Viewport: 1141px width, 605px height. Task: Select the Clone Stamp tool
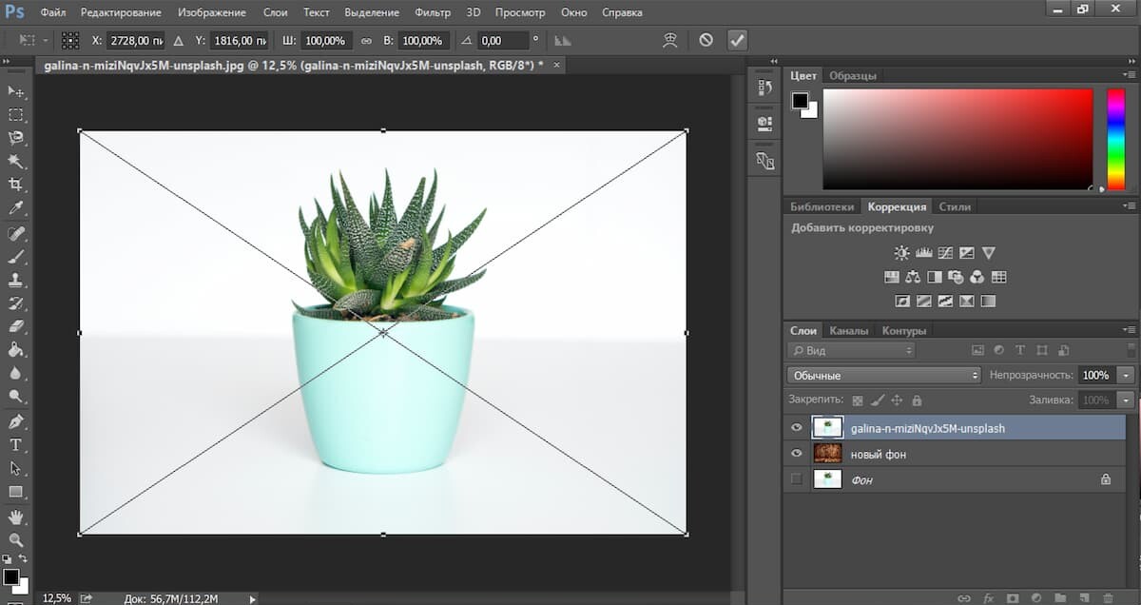(x=16, y=281)
